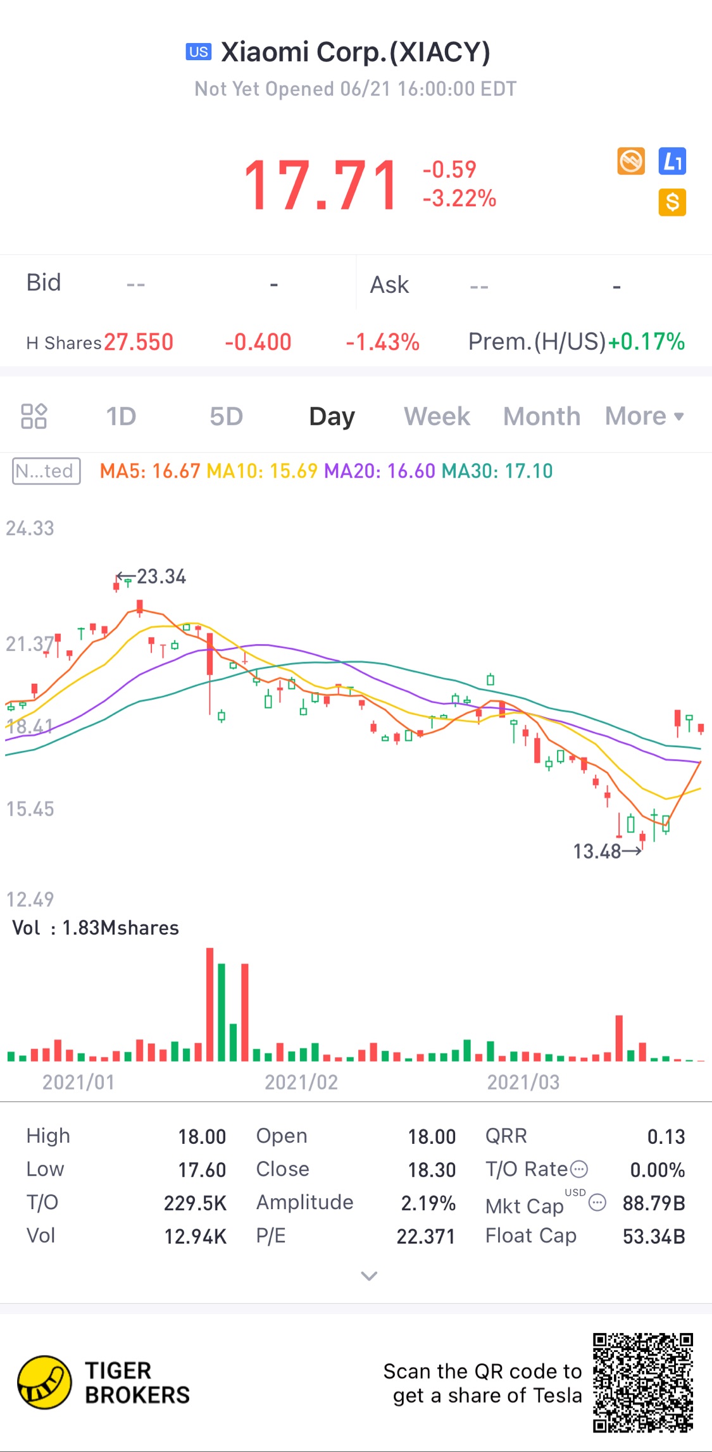Tap the Amplitude value 2.19%
712x1452 pixels.
(428, 1203)
